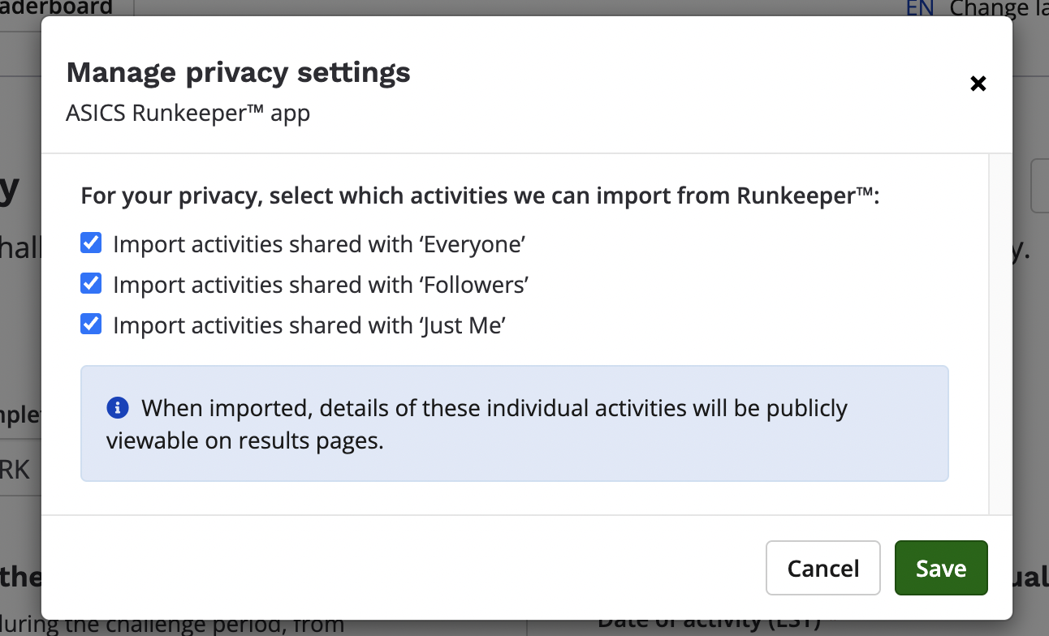Click the dialog's vertical scrollbar track

coord(1000,333)
